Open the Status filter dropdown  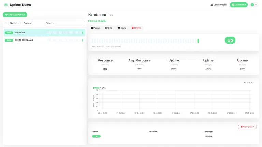click(14, 23)
